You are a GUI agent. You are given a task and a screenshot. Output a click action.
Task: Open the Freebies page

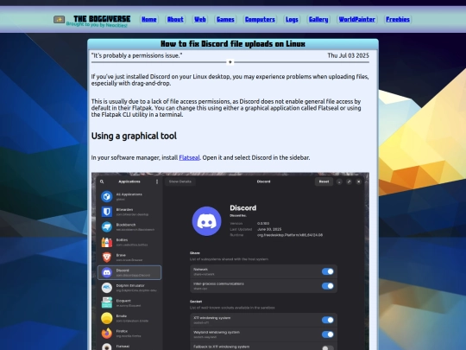(398, 19)
